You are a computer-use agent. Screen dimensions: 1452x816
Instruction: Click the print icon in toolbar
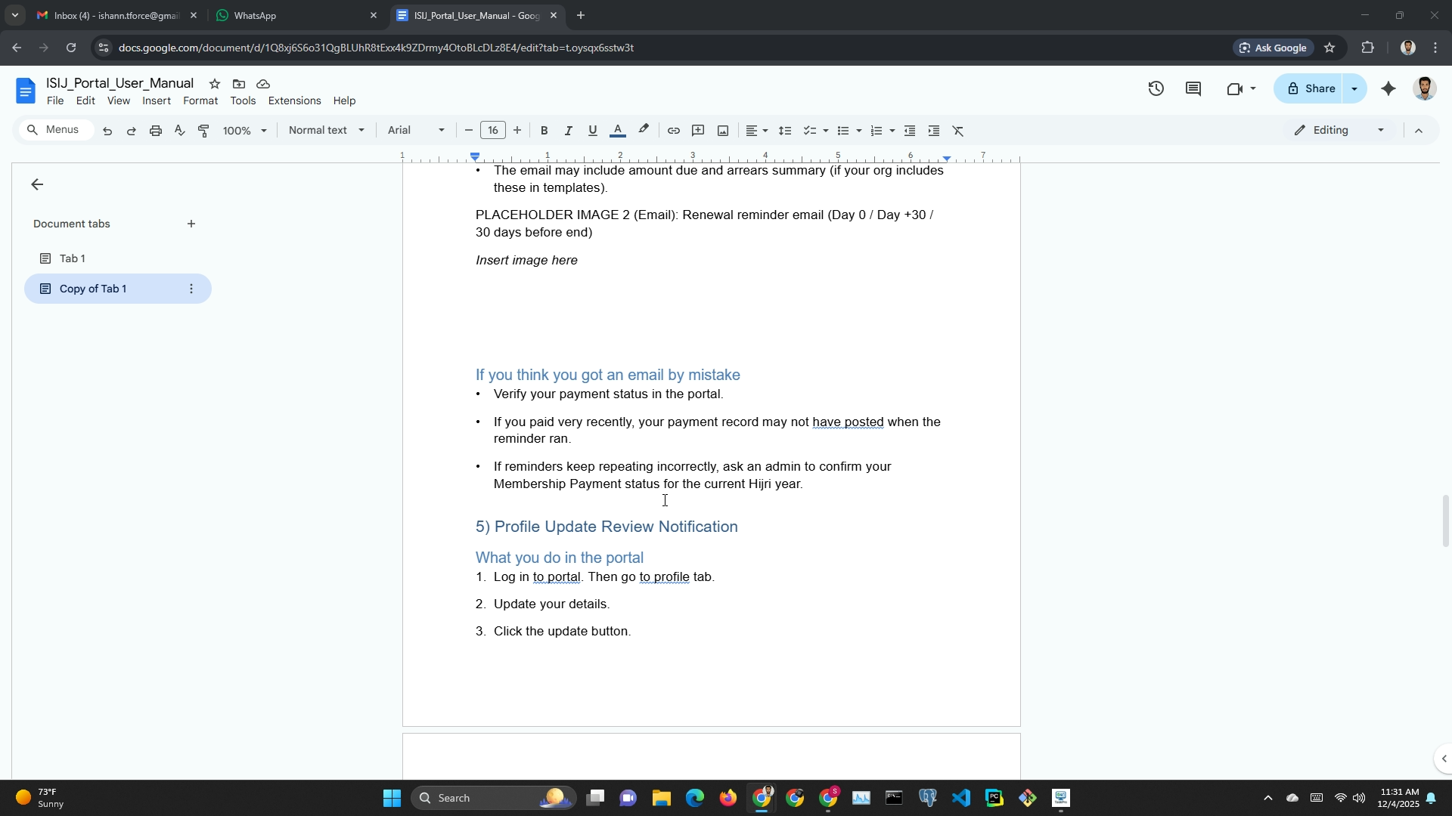pos(156,131)
